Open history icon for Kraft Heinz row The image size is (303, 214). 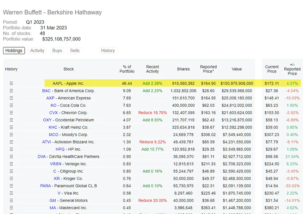tap(11, 127)
